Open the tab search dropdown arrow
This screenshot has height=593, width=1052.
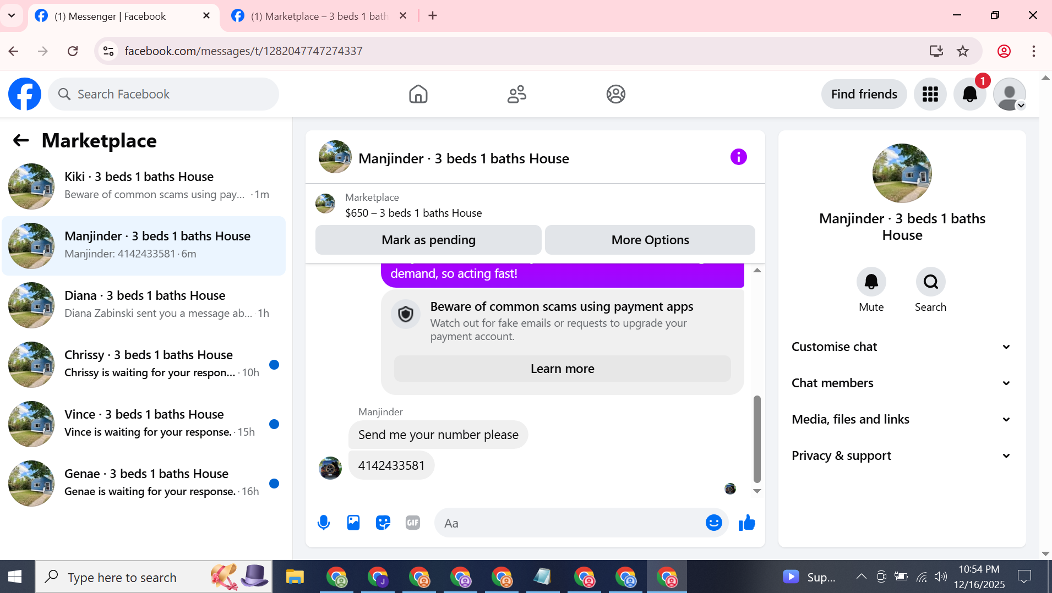point(12,15)
